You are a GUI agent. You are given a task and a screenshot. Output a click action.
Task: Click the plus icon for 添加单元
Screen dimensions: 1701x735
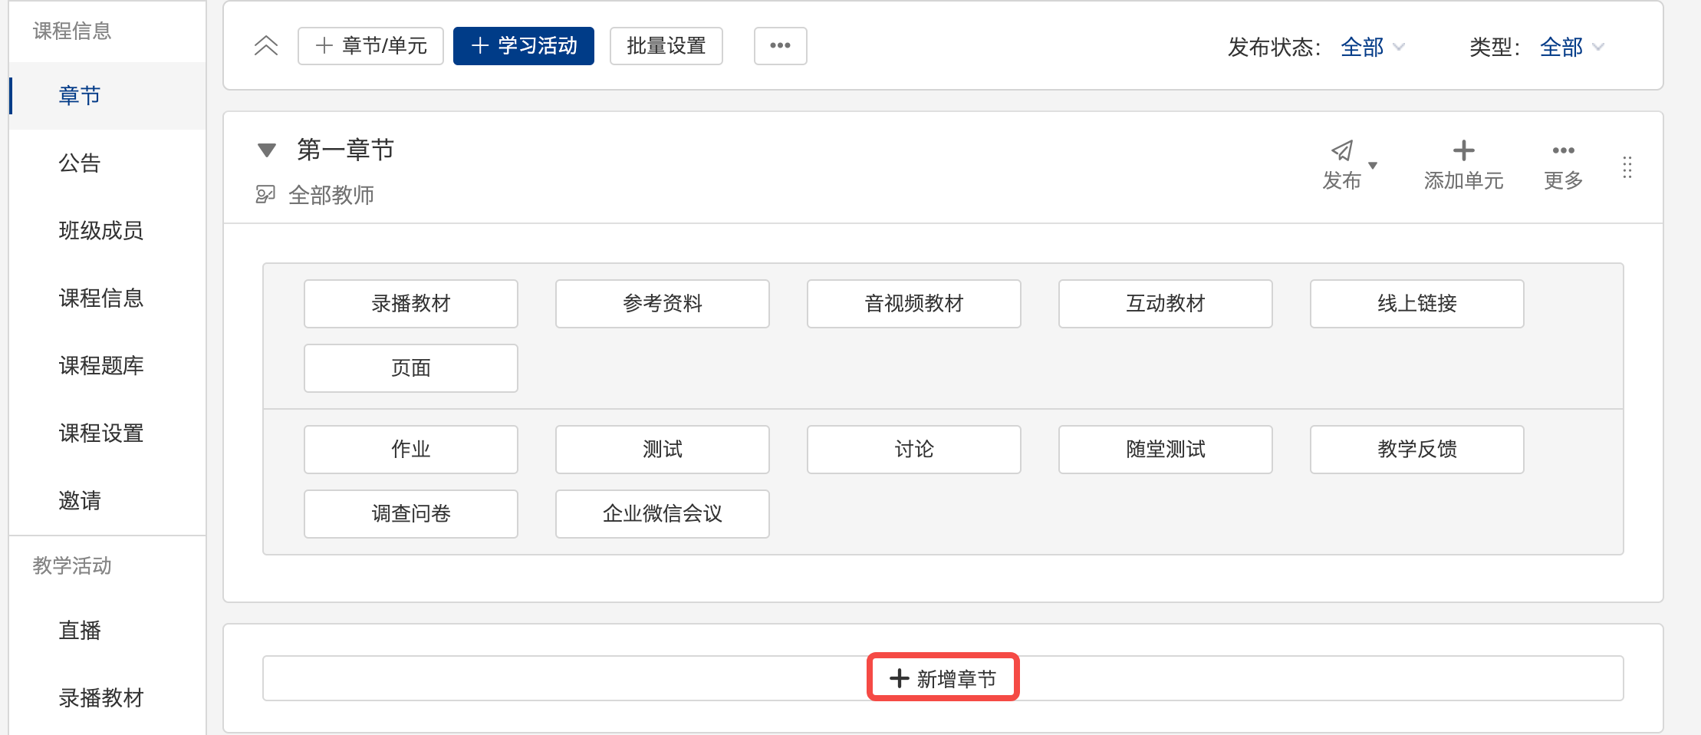click(x=1463, y=150)
